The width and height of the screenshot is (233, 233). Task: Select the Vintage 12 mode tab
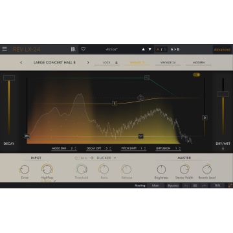click(x=137, y=63)
